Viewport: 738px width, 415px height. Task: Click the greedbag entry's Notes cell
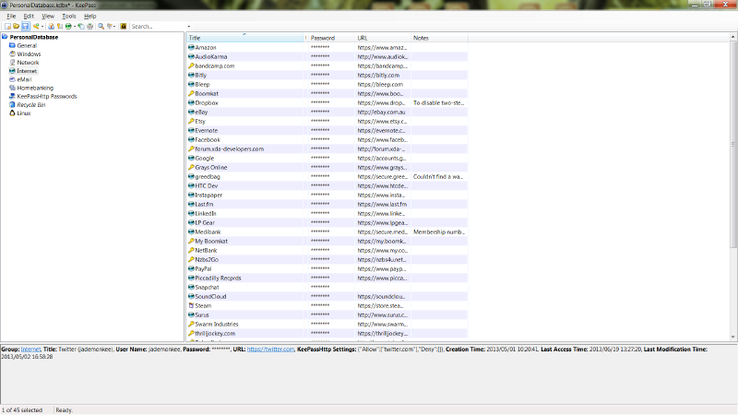tap(440, 177)
